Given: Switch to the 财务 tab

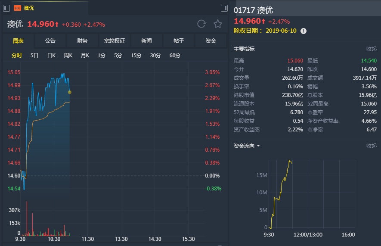Looking at the screenshot, I should click(x=82, y=41).
